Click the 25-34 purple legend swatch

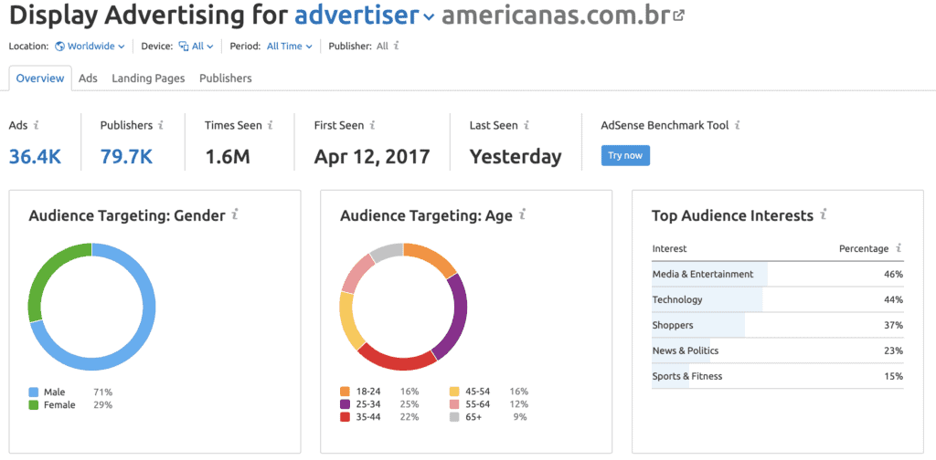pyautogui.click(x=345, y=404)
